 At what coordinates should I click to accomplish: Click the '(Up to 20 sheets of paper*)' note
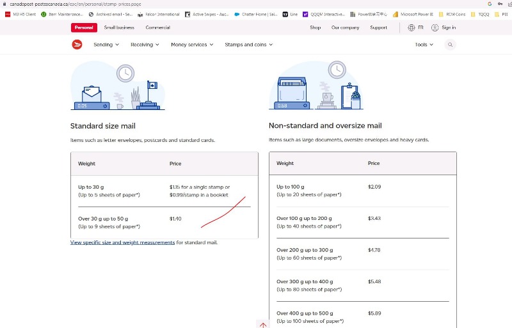click(x=309, y=194)
